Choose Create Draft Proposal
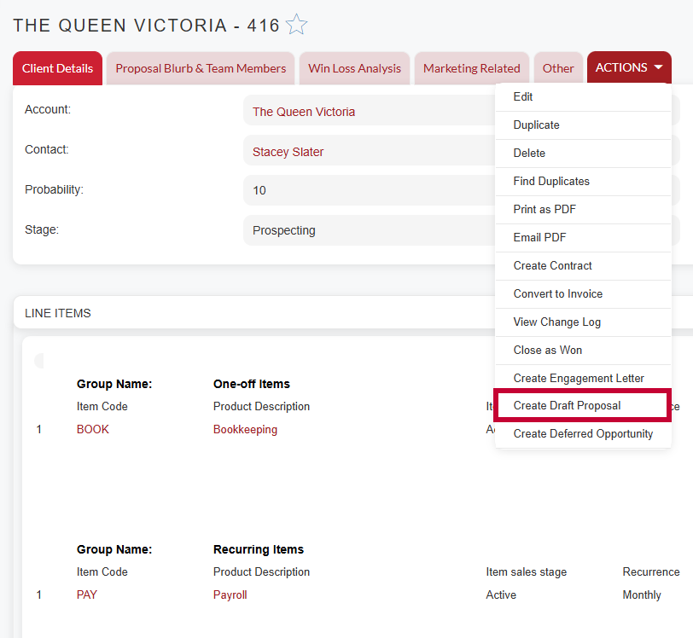693x638 pixels. coord(582,406)
